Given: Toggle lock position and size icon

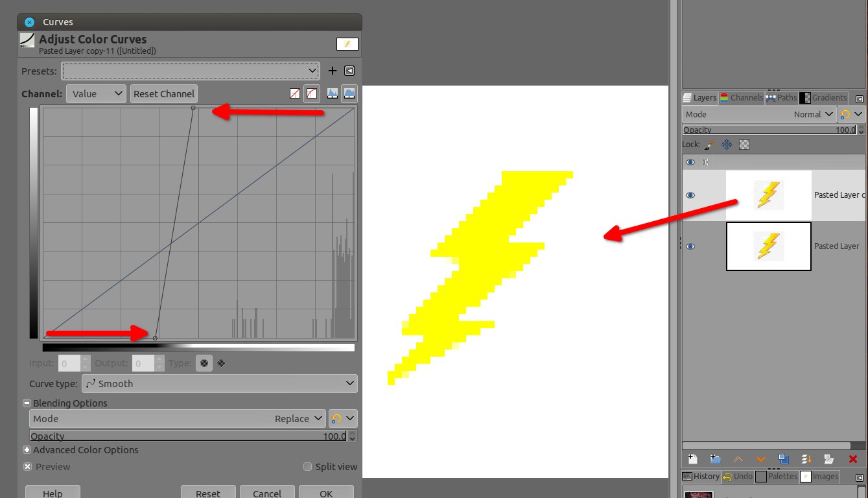Looking at the screenshot, I should [x=727, y=145].
